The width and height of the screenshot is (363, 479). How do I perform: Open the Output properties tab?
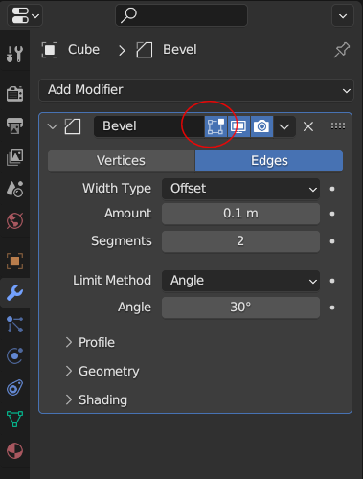coord(14,125)
